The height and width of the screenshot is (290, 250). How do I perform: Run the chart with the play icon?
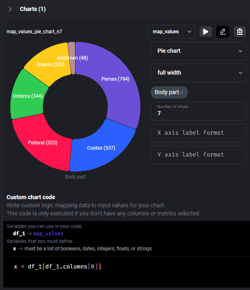[206, 32]
